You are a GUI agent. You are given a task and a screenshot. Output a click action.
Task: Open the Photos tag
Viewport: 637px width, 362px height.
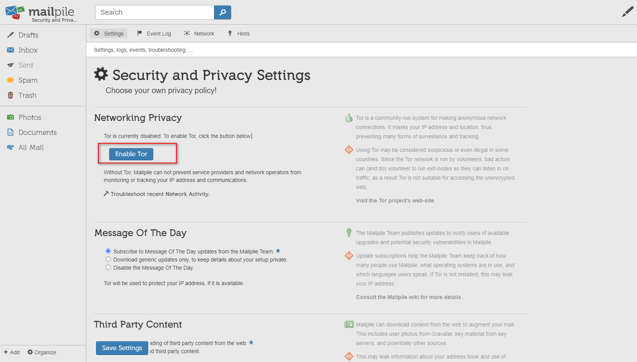click(x=30, y=117)
